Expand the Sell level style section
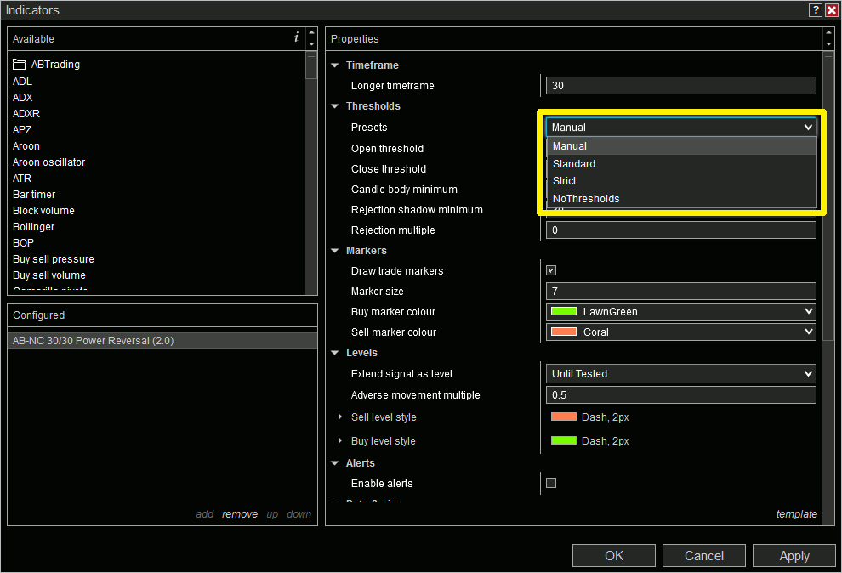Viewport: 842px width, 573px height. (339, 417)
